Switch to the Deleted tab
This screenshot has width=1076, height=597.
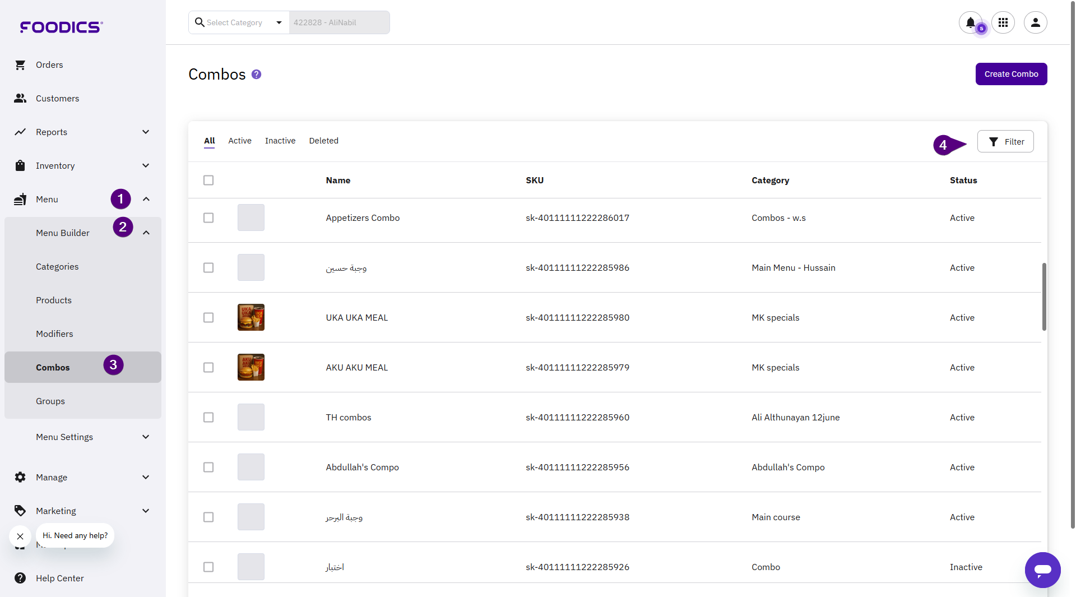[323, 141]
